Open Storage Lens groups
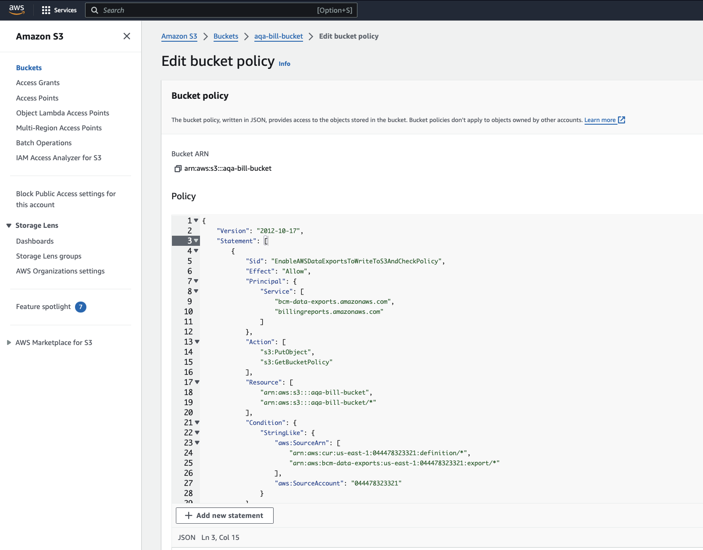The height and width of the screenshot is (550, 703). point(49,256)
